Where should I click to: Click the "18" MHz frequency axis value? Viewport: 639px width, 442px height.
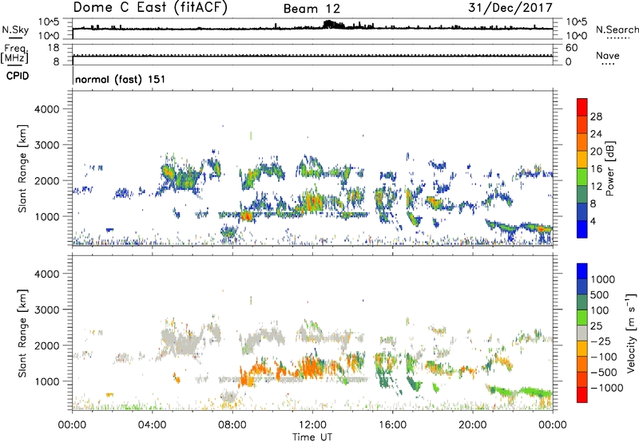coord(54,48)
